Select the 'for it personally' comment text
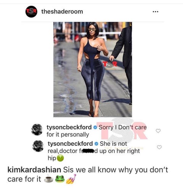 68,135
